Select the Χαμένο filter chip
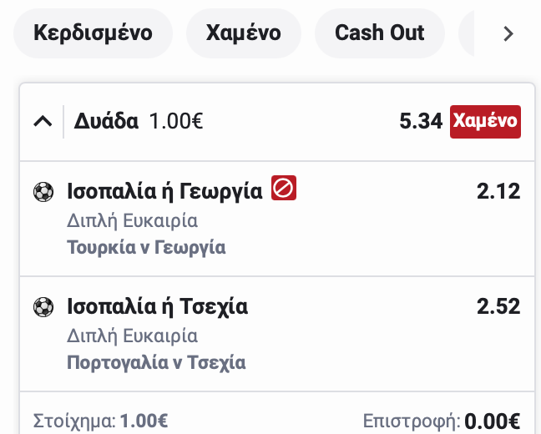541x434 pixels. 244,33
